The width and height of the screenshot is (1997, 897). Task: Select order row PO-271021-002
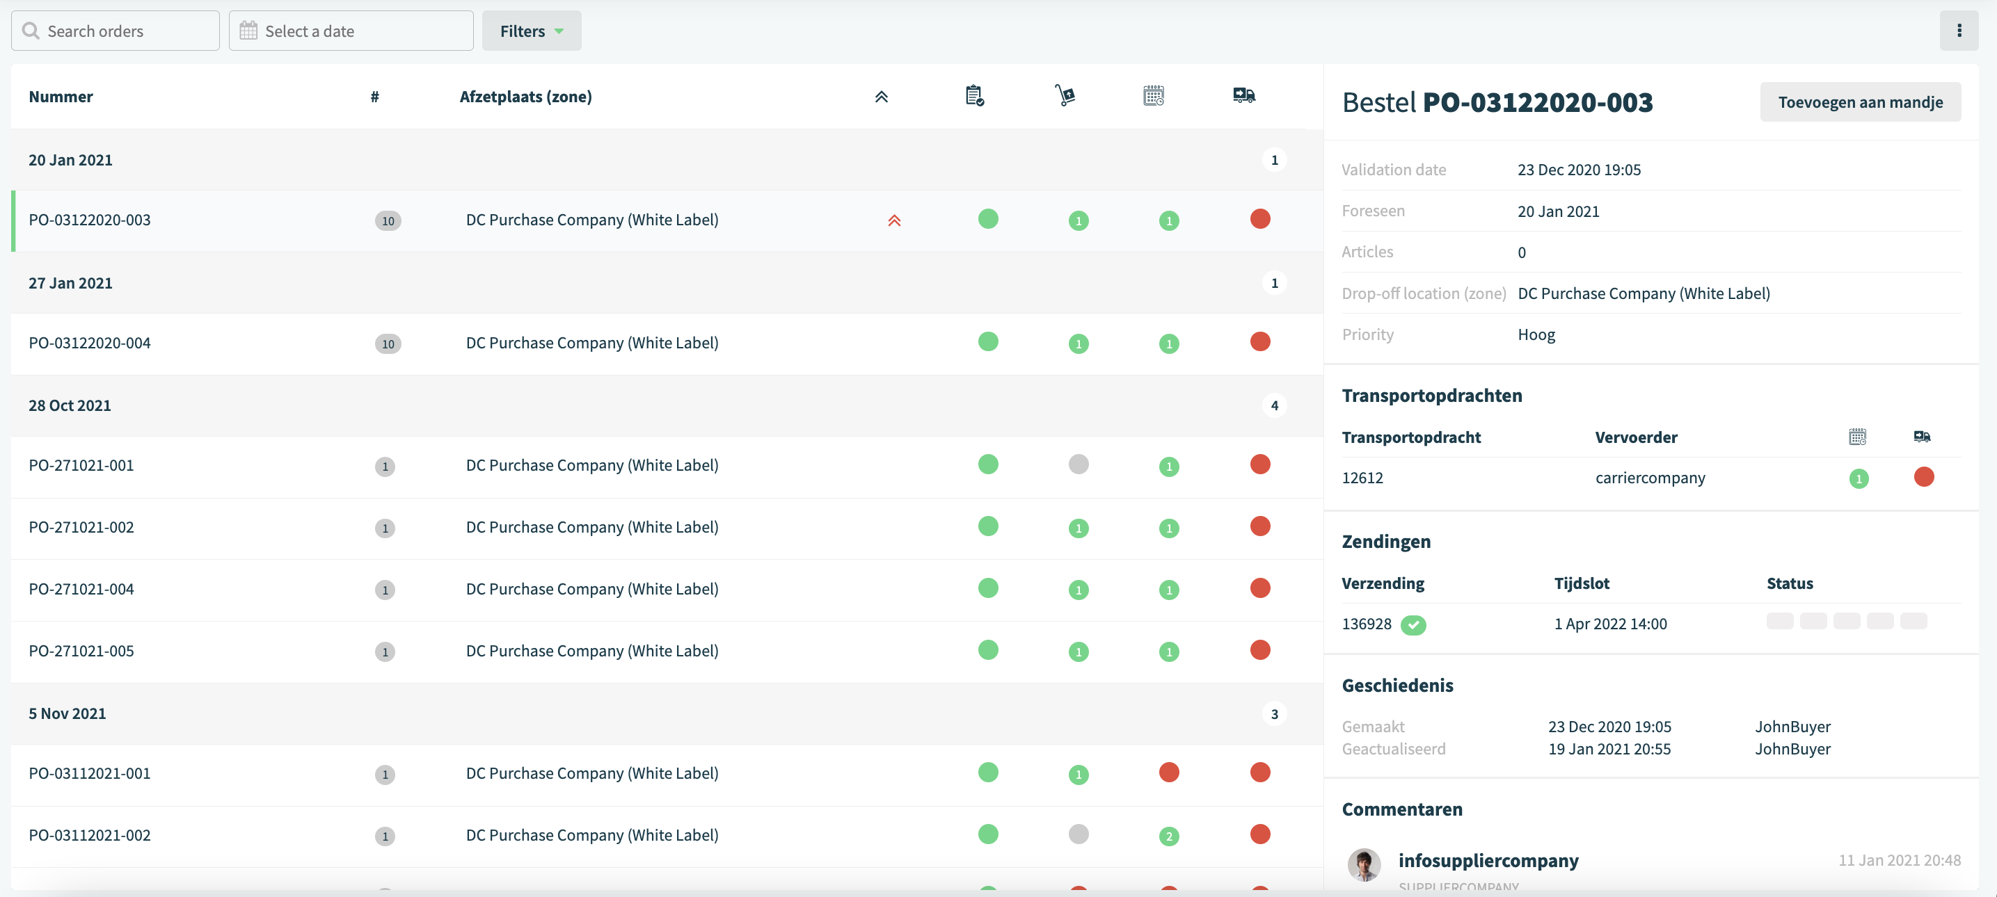point(667,528)
